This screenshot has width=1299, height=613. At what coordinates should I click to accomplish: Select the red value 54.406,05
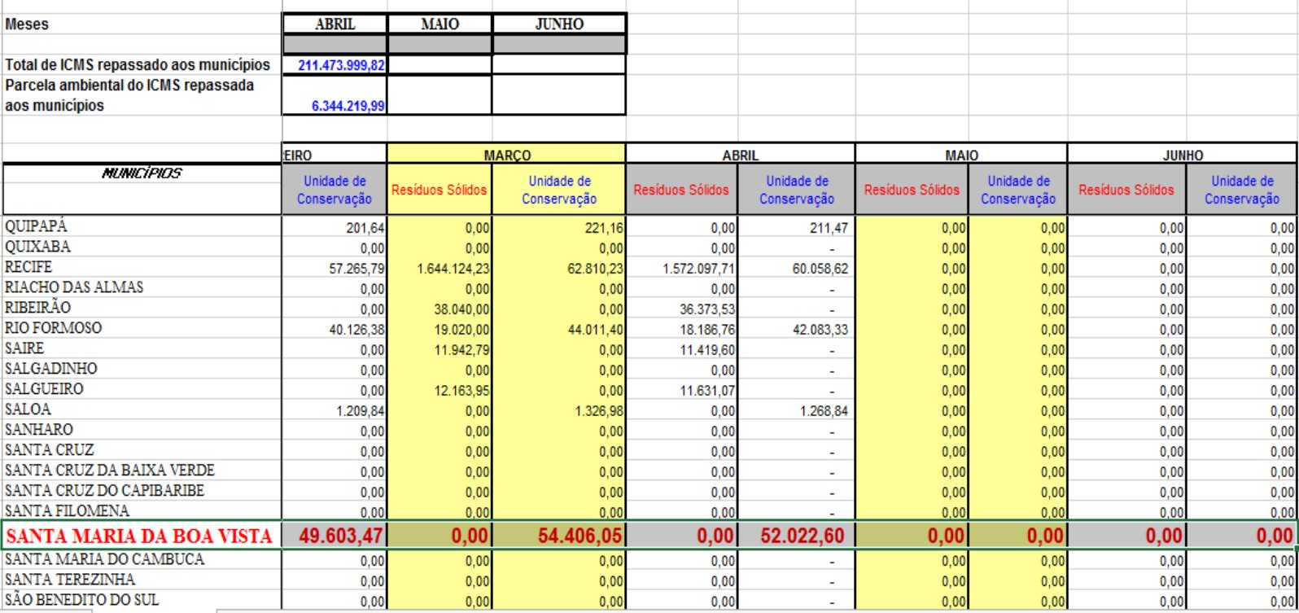click(580, 536)
